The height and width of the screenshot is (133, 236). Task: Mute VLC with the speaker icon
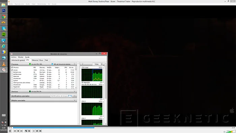pyautogui.click(x=225, y=132)
